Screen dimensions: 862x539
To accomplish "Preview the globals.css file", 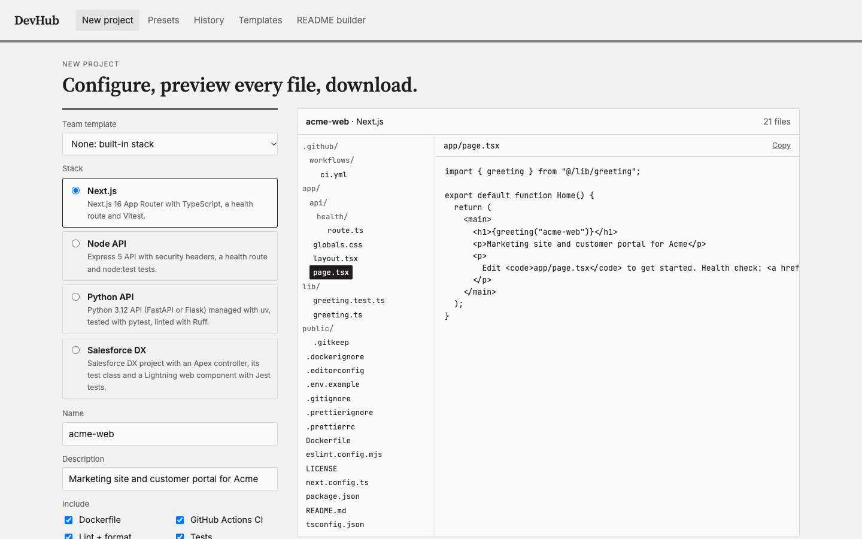I will click(x=338, y=245).
